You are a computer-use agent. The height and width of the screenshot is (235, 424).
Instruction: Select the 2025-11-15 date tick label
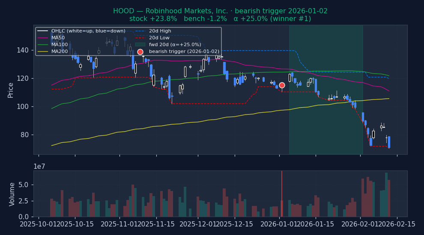coord(156,225)
